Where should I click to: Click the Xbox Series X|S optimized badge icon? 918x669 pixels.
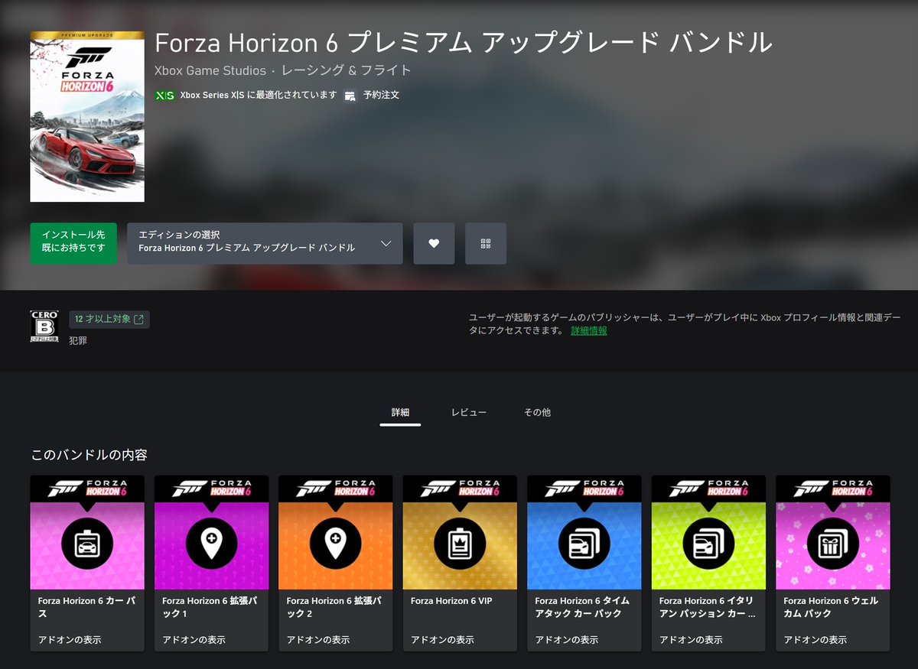[x=164, y=96]
